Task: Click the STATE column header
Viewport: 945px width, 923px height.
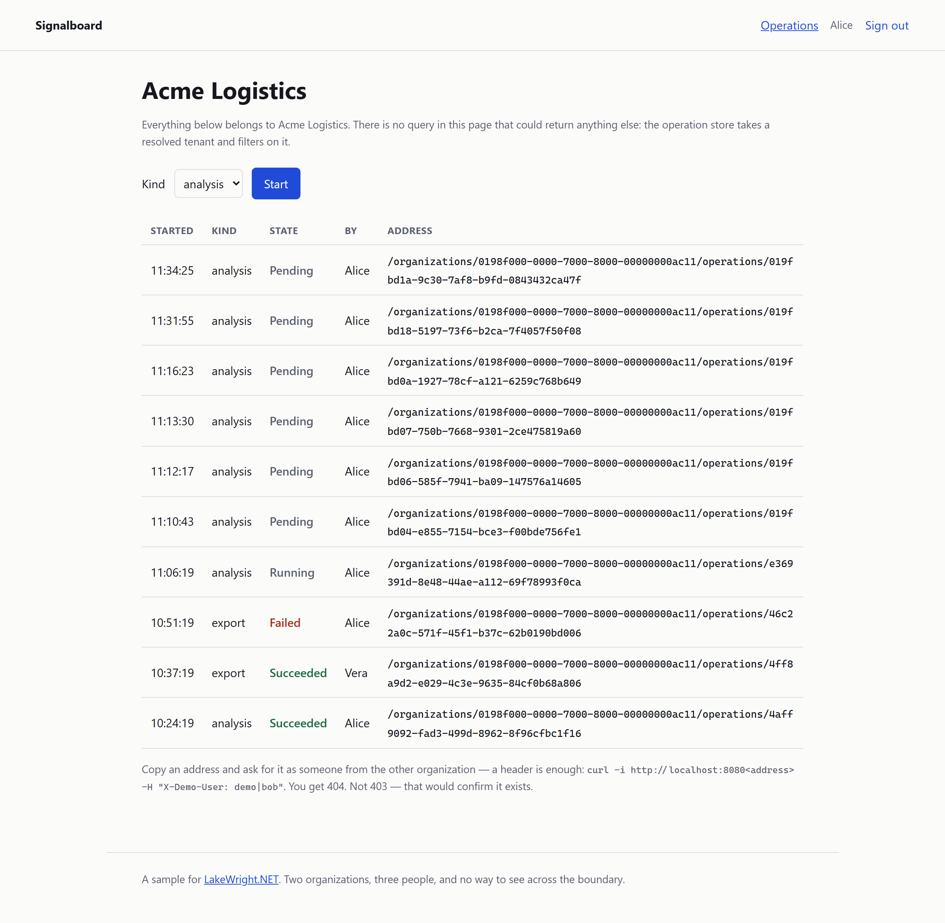Action: tap(283, 231)
